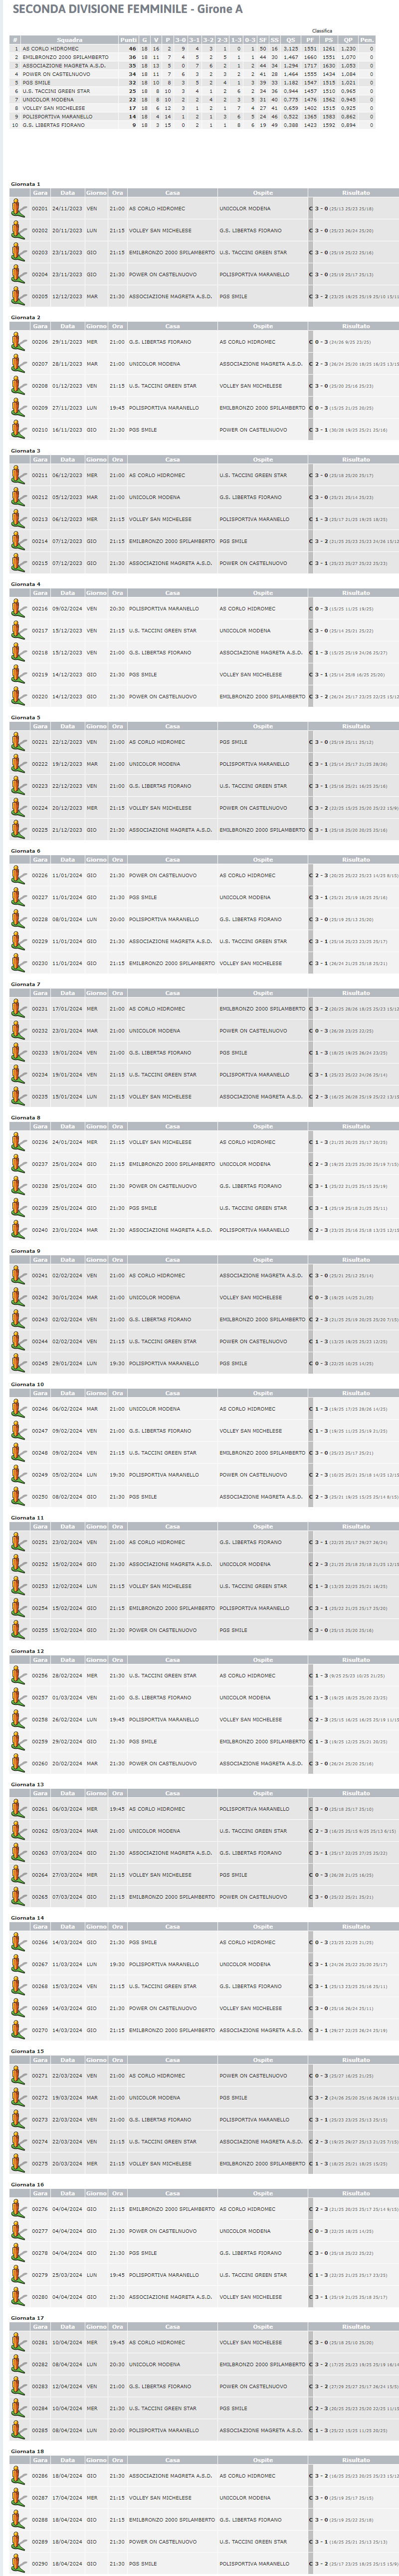The height and width of the screenshot is (2576, 399).
Task: Open match icon for gara 00235
Action: [18, 1097]
